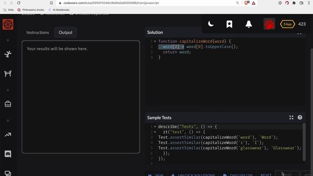
Task: Open the Discuss (29) link
Action: click(238, 175)
